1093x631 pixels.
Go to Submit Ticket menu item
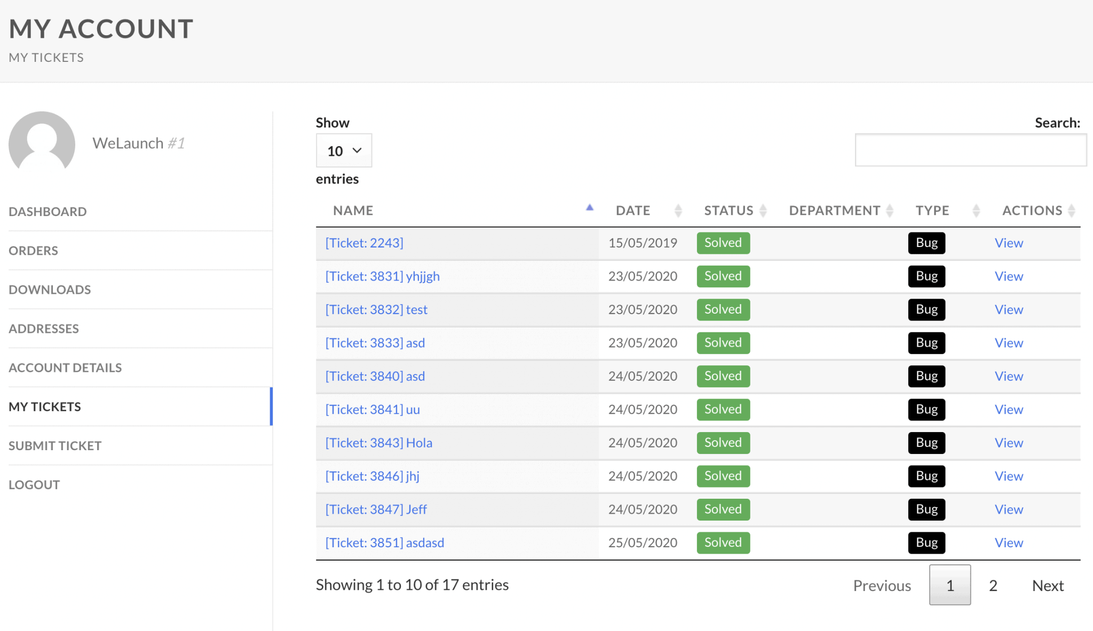pyautogui.click(x=55, y=446)
